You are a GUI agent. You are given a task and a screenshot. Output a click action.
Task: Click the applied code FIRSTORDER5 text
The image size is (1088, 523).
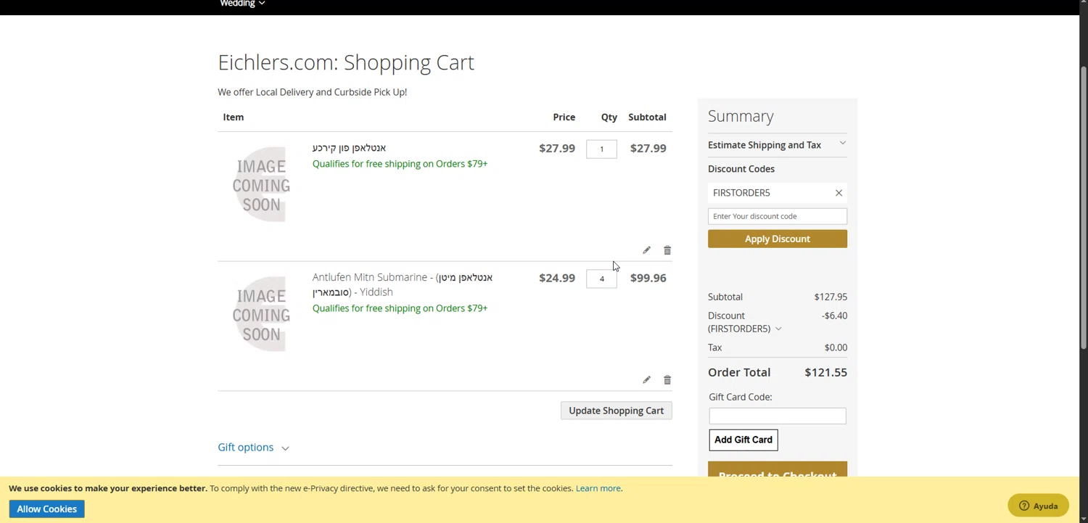[x=741, y=193]
